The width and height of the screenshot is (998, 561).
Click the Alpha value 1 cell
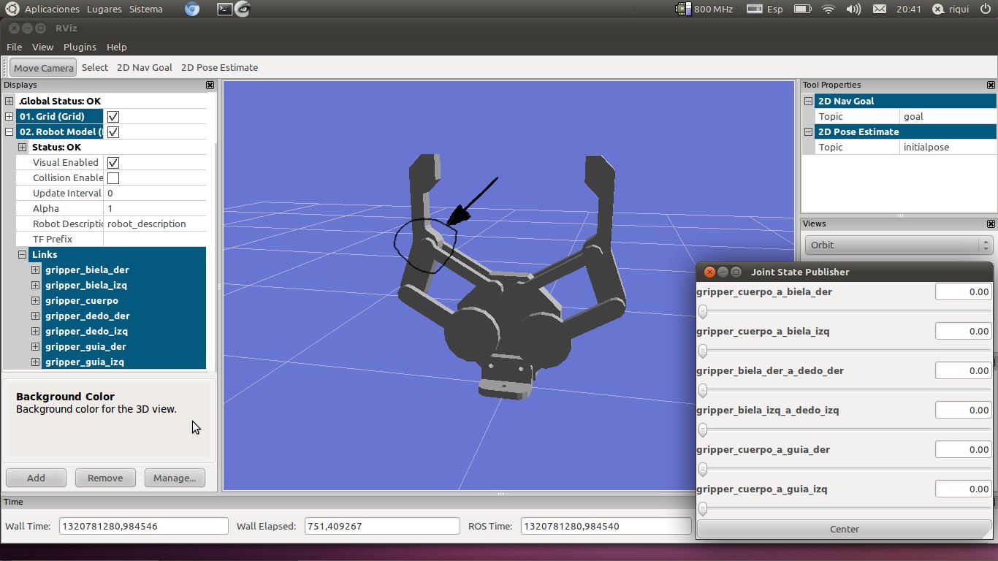[155, 208]
